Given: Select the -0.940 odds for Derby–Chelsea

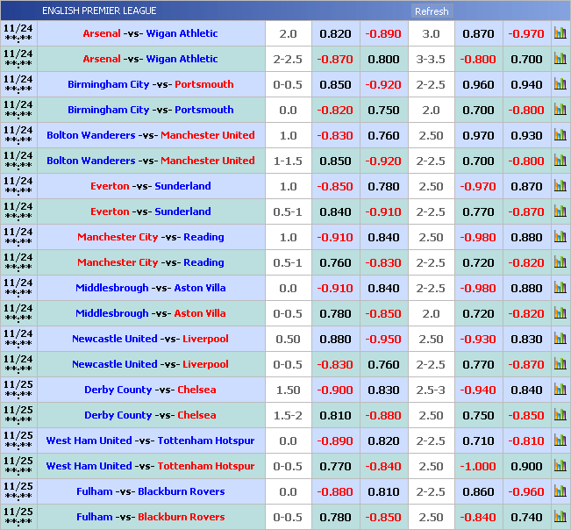Looking at the screenshot, I should click(x=479, y=390).
